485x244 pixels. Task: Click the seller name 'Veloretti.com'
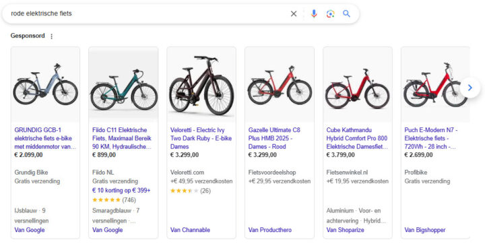187,172
